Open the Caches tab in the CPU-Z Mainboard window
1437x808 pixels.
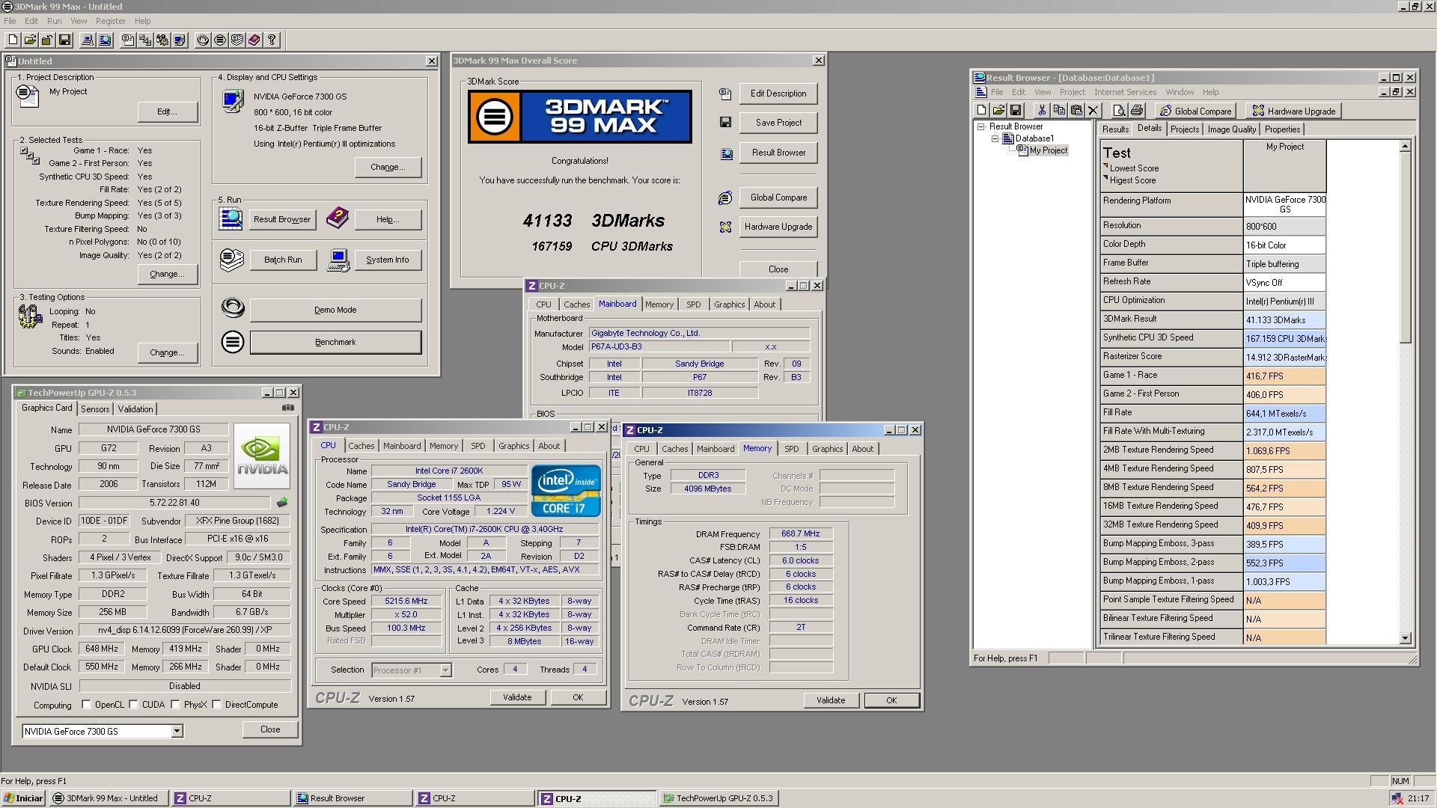[x=576, y=304]
